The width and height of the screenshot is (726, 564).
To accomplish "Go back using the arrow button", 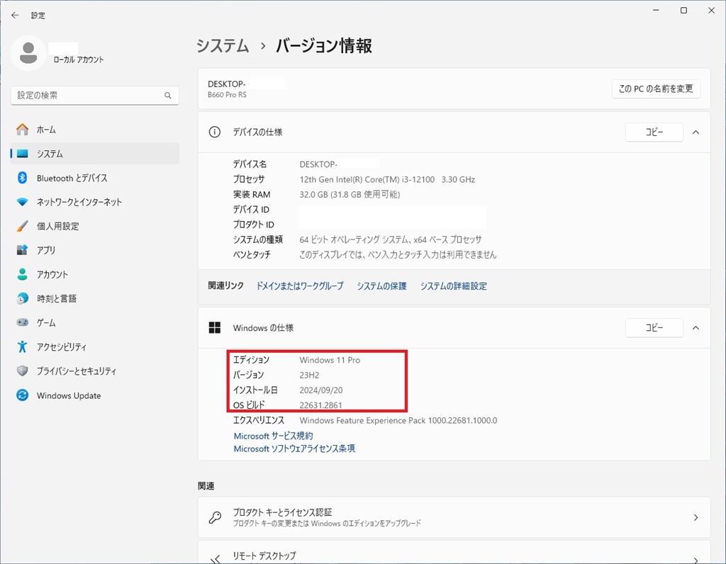I will [15, 15].
